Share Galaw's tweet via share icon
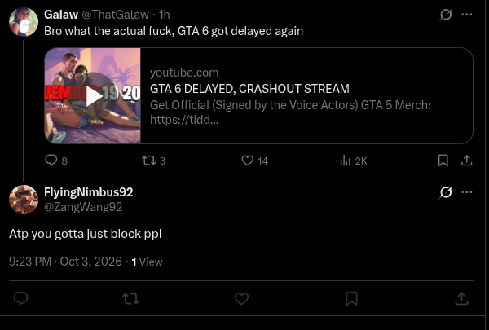This screenshot has width=489, height=330. [466, 161]
